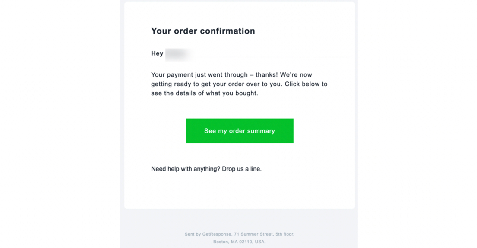Select the word thanks! in the message
Viewport: 477px width, 248px height.
266,74
